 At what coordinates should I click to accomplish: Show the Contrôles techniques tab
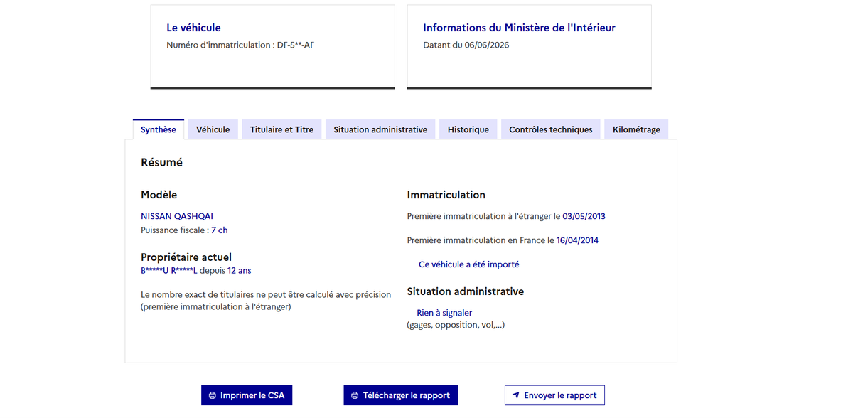[x=551, y=129]
